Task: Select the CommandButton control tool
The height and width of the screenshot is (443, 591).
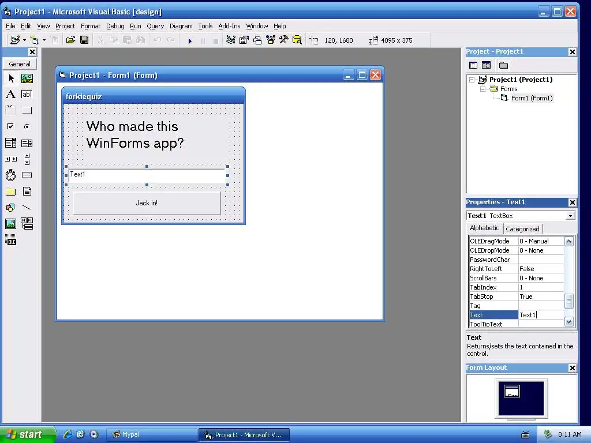Action: [x=27, y=110]
